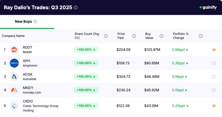Click the $80.68M buy value
The height and width of the screenshot is (117, 222).
(152, 63)
